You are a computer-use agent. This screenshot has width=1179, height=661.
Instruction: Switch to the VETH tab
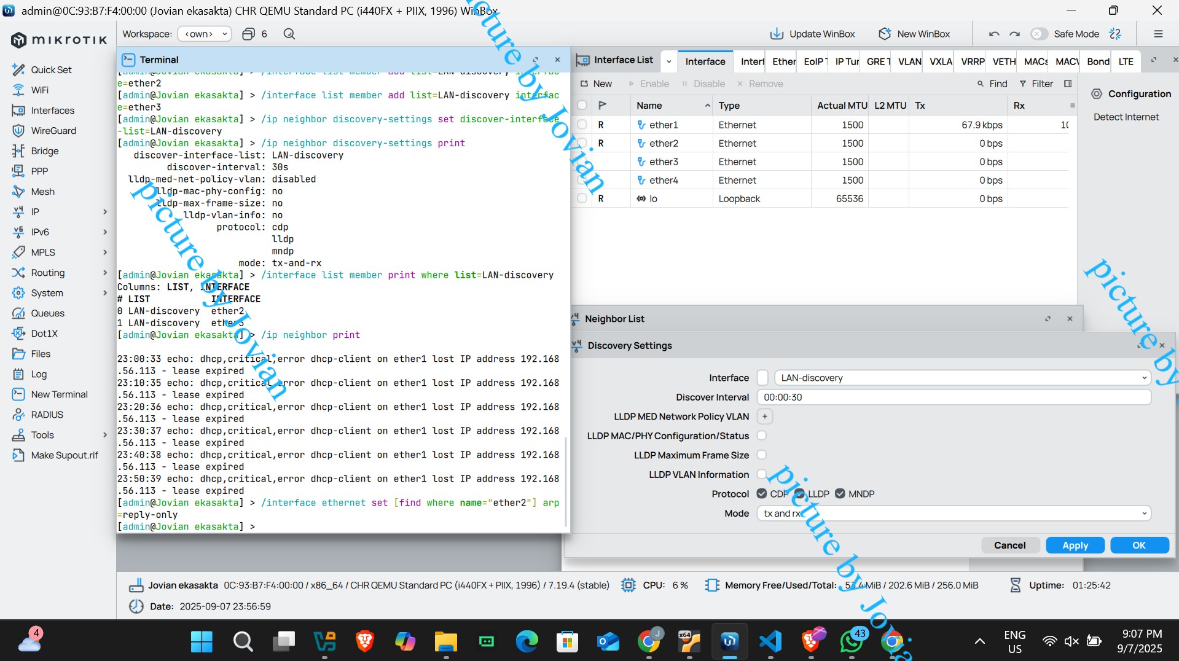click(x=1004, y=61)
